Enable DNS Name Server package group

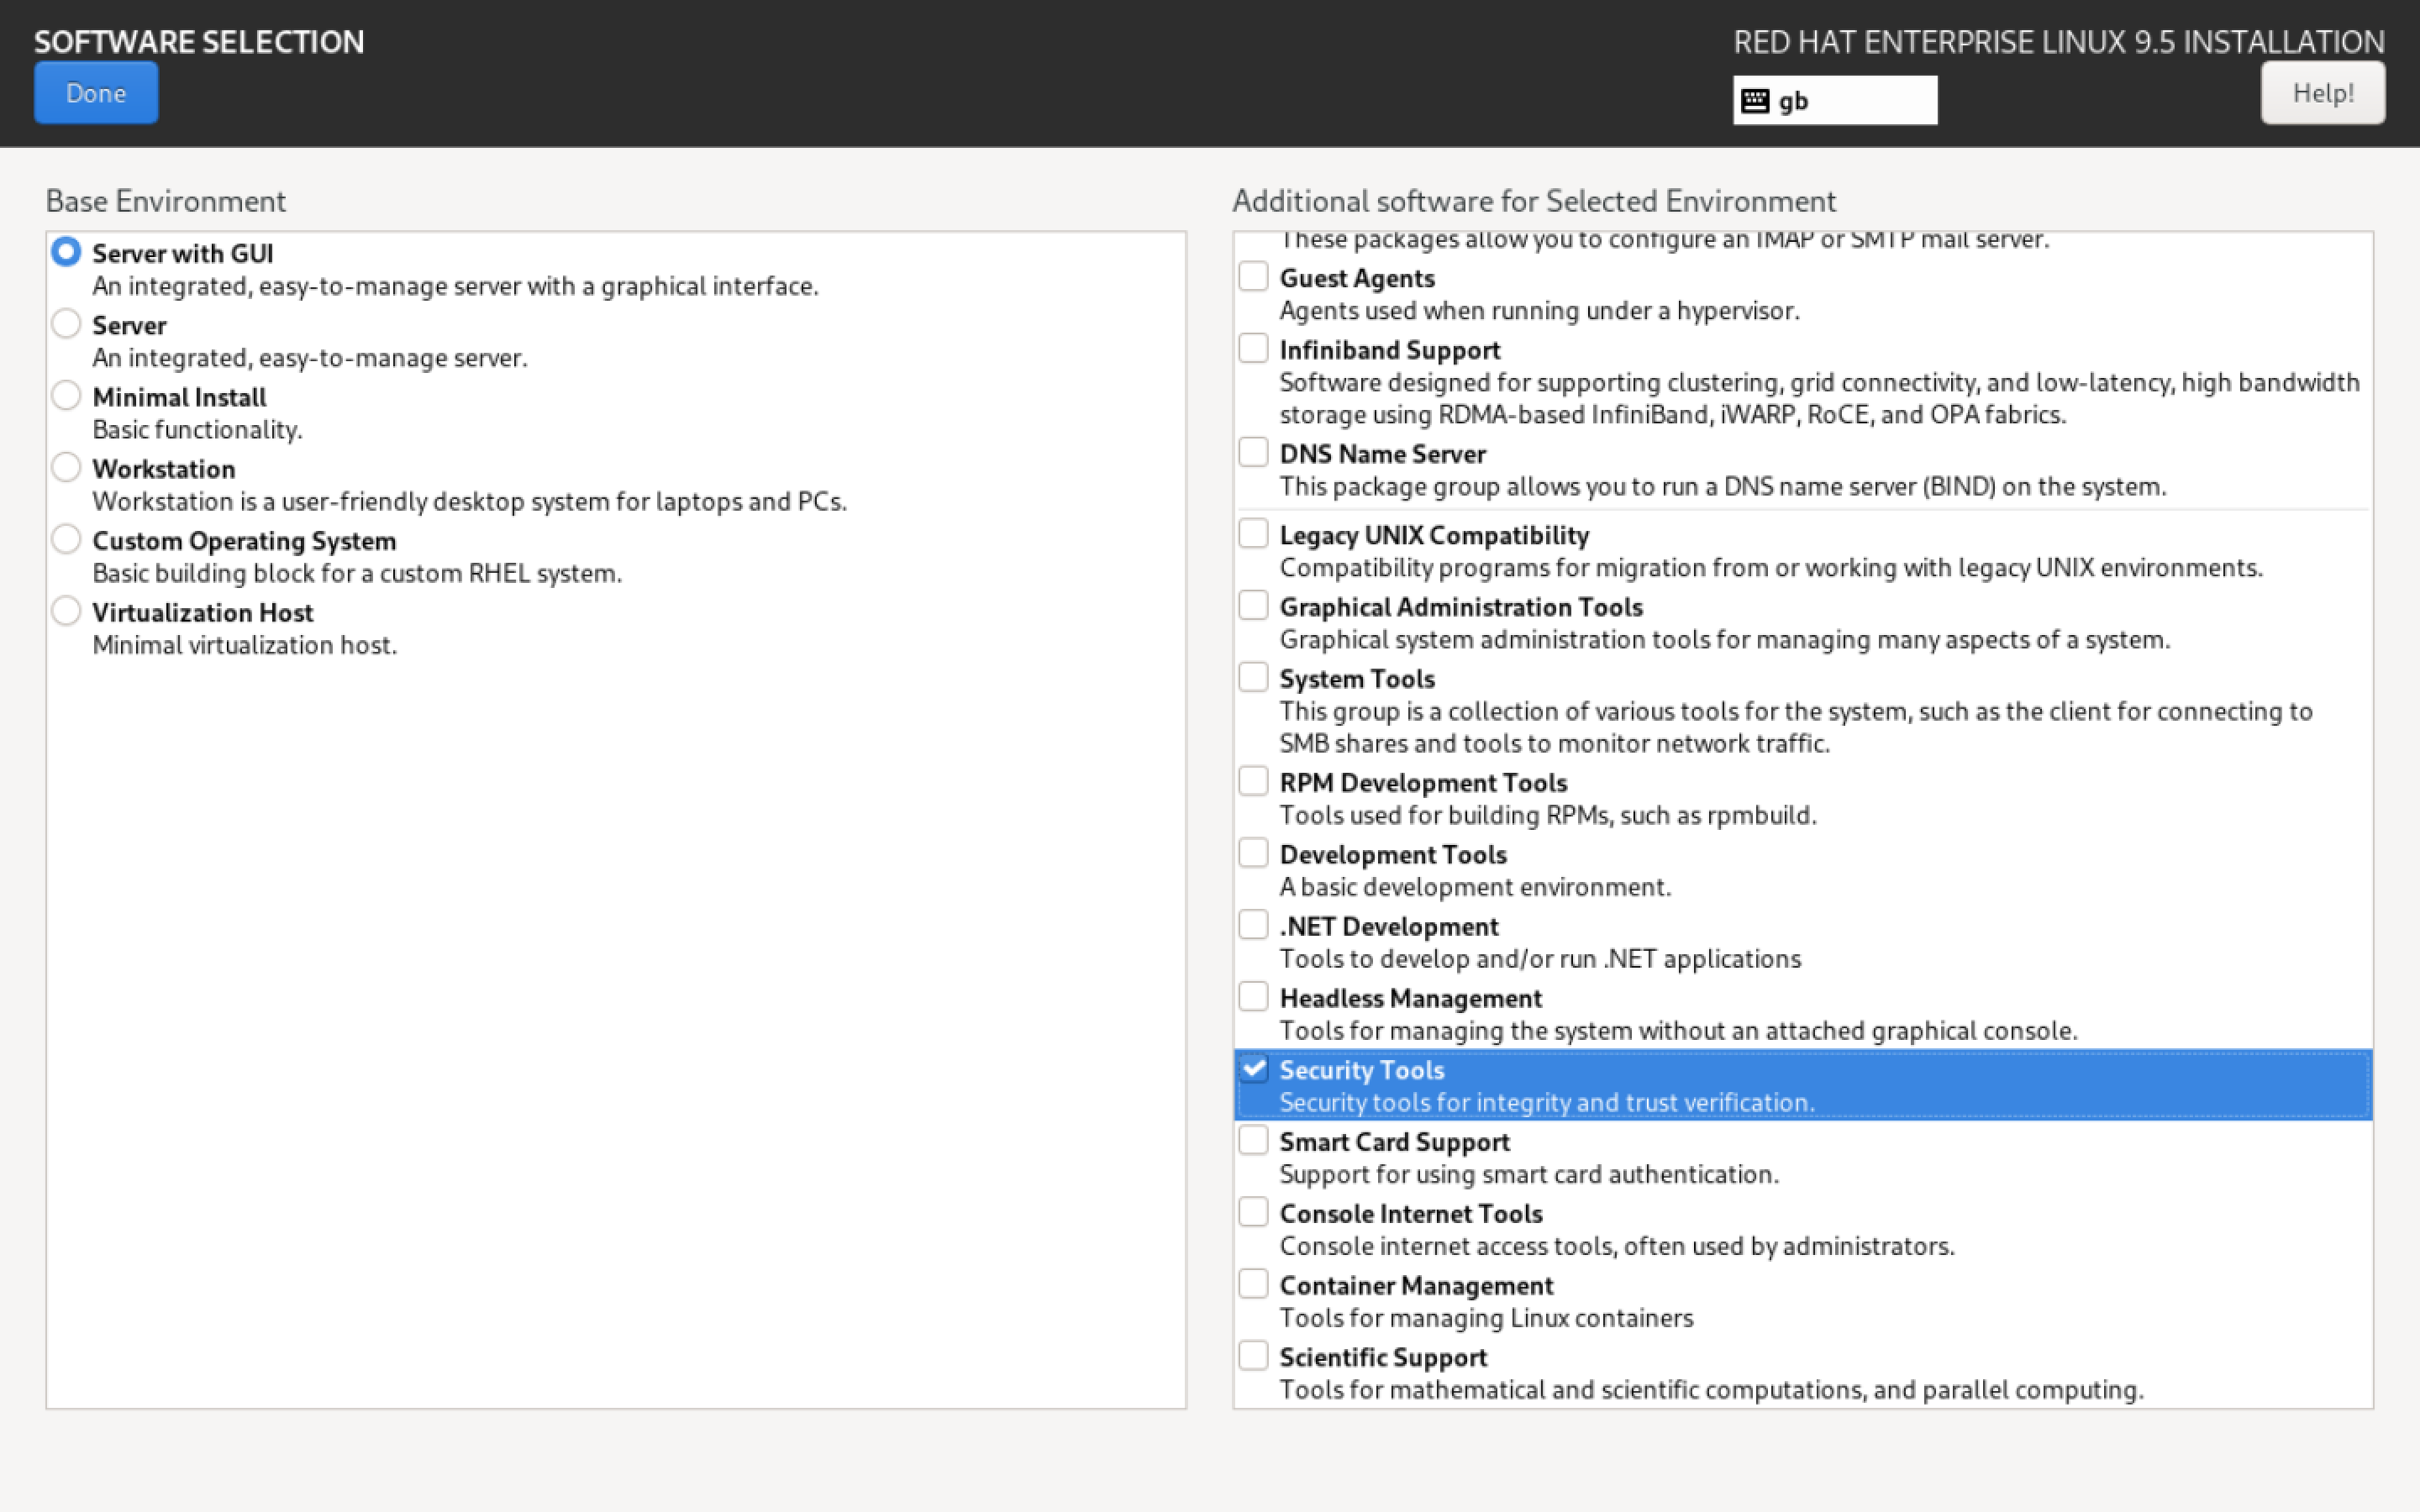click(1253, 453)
